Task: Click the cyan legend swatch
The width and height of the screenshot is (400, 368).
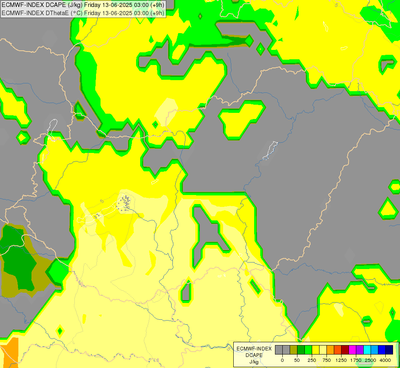Action: 367,350
